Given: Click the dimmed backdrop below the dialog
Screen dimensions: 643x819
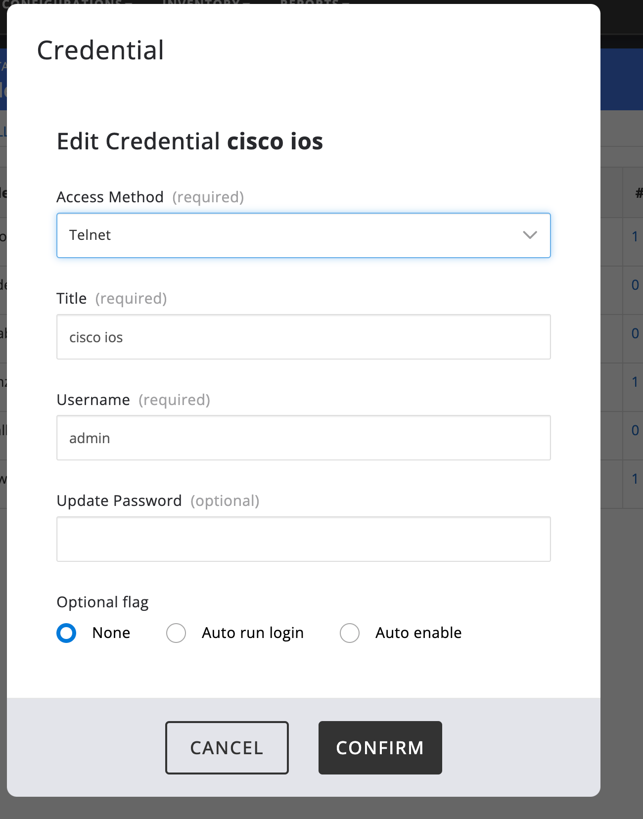Looking at the screenshot, I should pos(321,808).
